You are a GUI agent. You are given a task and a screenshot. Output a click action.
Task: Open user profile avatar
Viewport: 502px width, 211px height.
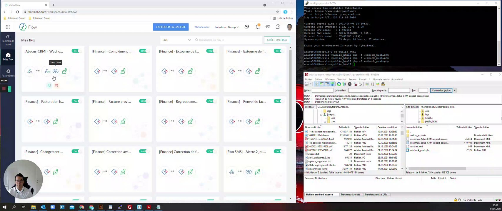289,27
